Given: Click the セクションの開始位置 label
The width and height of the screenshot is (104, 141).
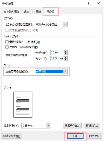Looking at the screenshot, I should (x=19, y=25).
